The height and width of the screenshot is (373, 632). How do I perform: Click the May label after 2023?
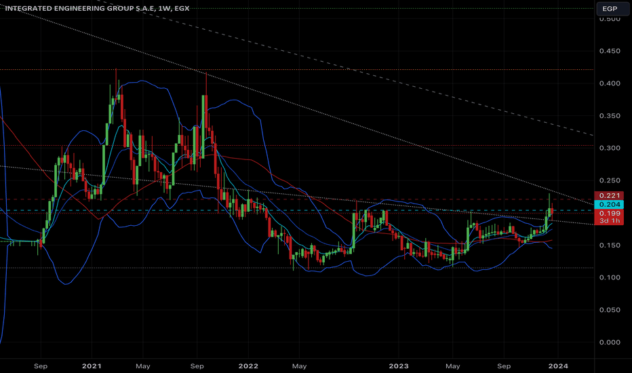(x=452, y=366)
